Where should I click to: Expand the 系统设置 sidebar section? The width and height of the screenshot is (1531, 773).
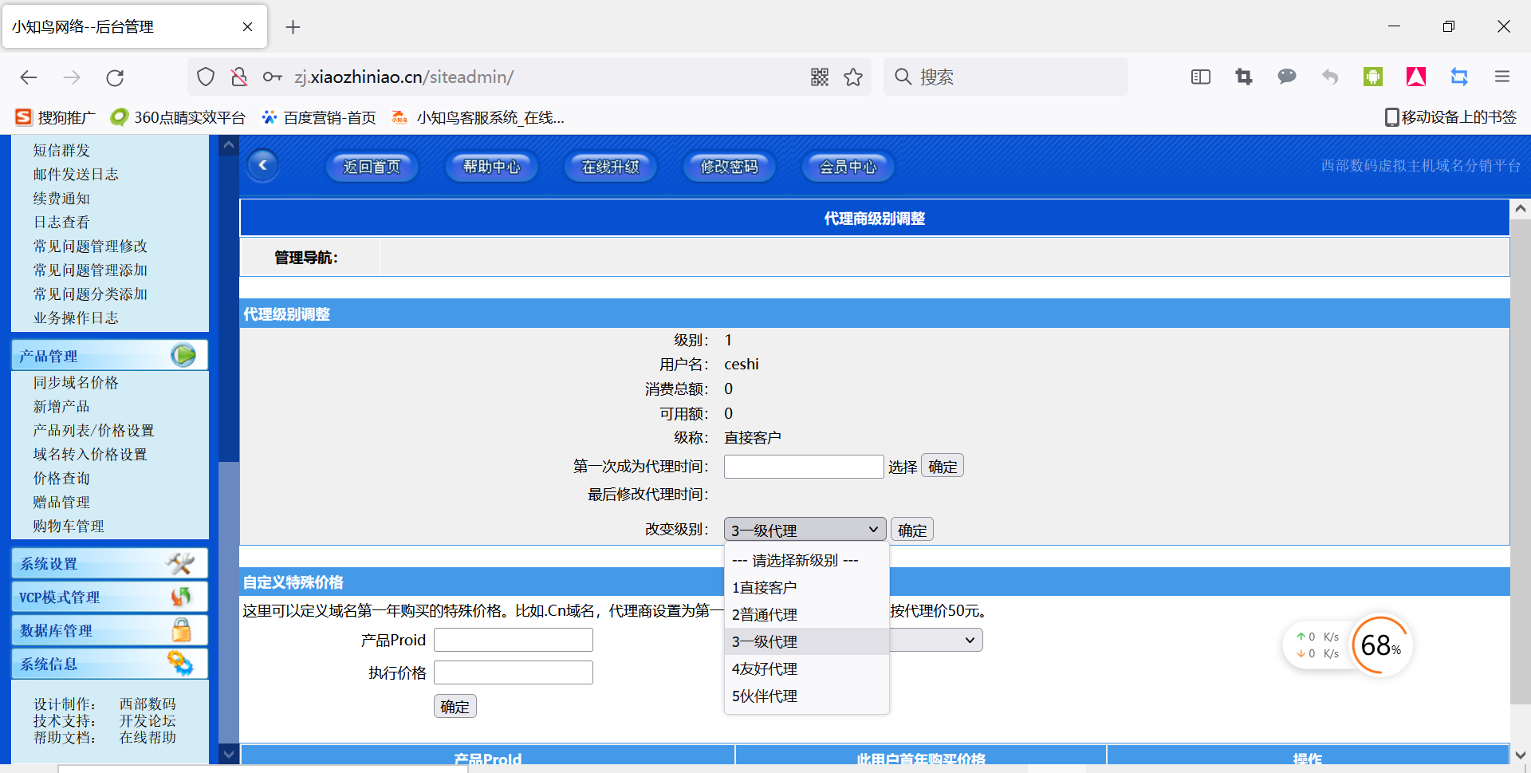coord(109,564)
